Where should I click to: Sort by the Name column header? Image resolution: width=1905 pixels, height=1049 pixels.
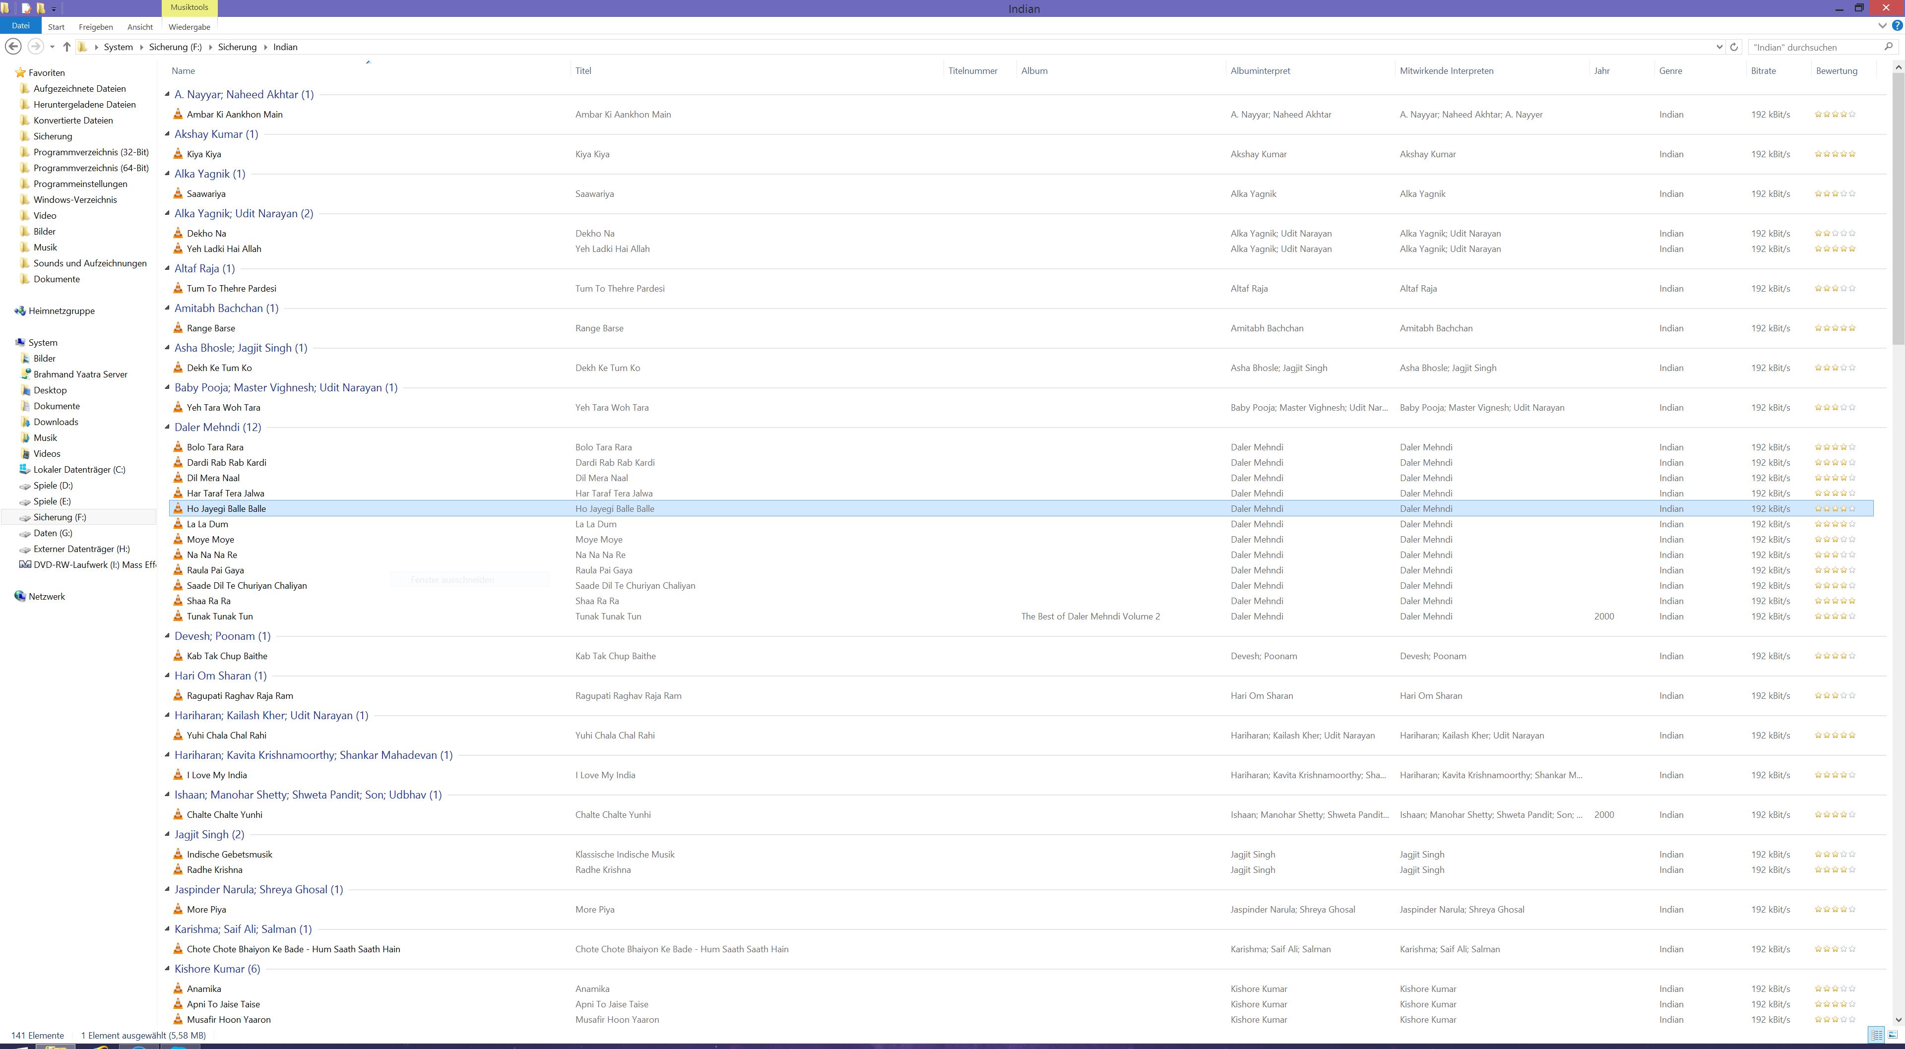184,71
